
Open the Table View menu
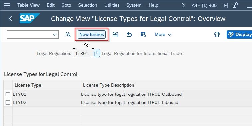[28, 5]
